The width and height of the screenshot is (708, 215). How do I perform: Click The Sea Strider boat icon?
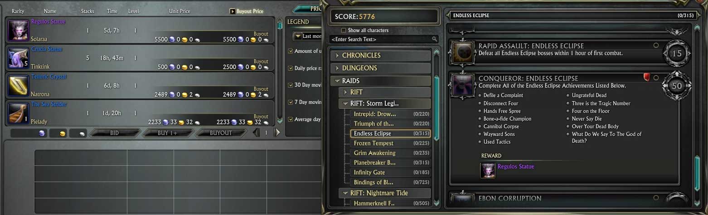click(19, 114)
